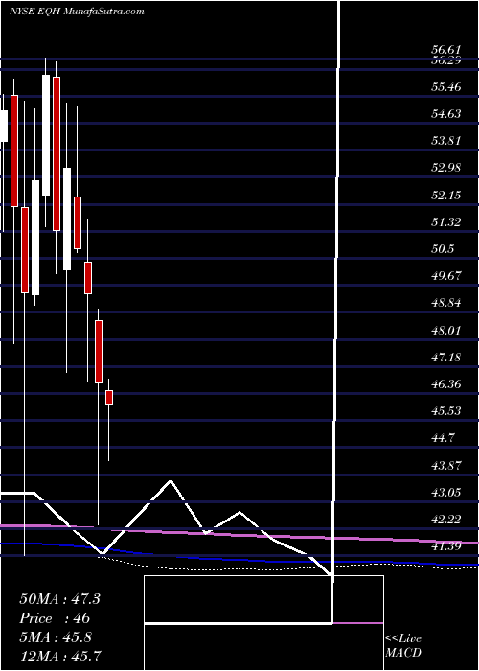Click the 47.18 price axis label
The width and height of the screenshot is (479, 671).
point(445,357)
